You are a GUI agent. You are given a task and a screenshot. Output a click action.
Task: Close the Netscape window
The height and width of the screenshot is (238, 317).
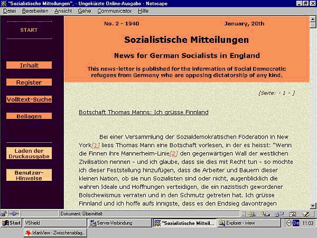click(313, 4)
